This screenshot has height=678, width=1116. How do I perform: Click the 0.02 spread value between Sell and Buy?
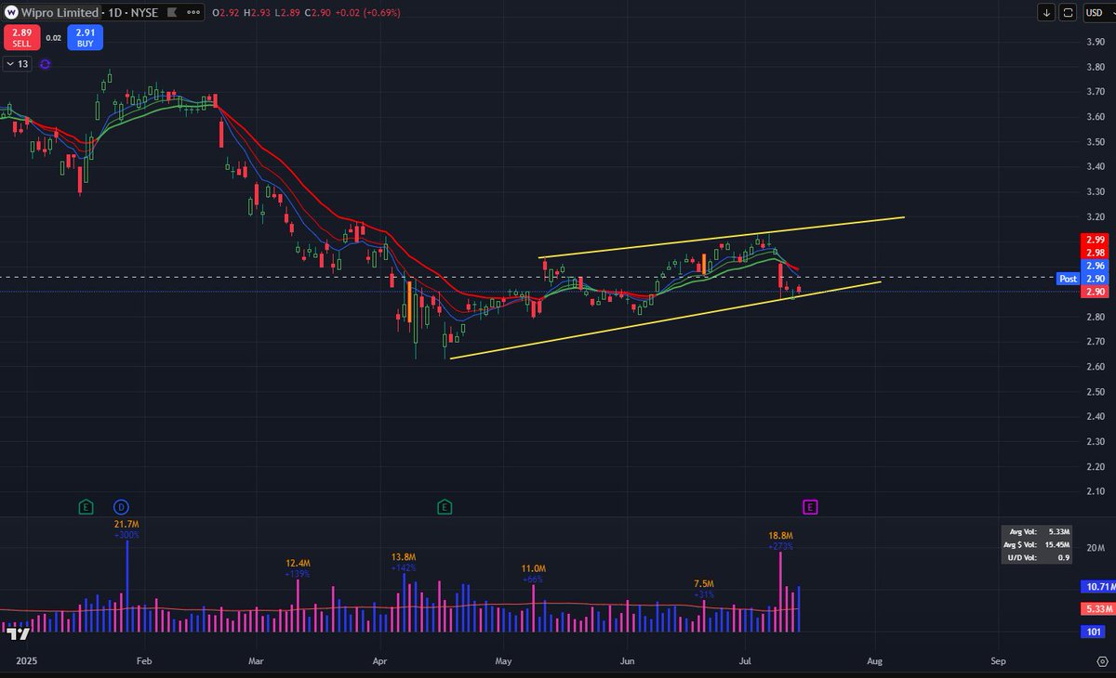[53, 38]
